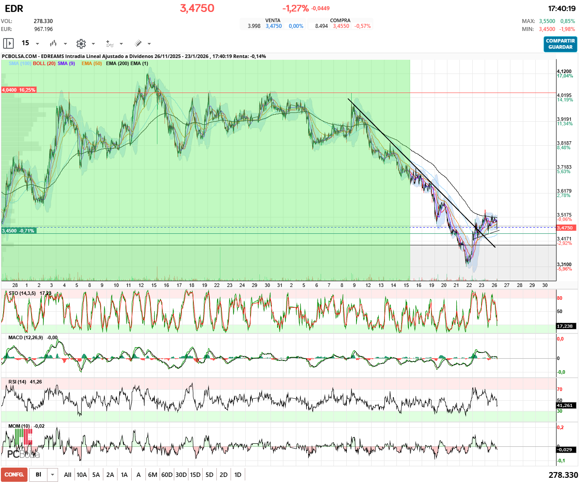Click the 3,4750 current price marker

pos(565,228)
